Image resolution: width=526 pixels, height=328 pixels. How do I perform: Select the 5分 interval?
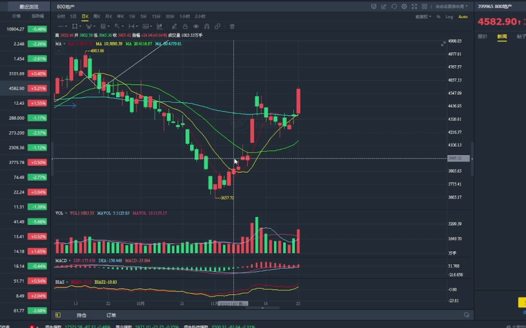pos(143,16)
